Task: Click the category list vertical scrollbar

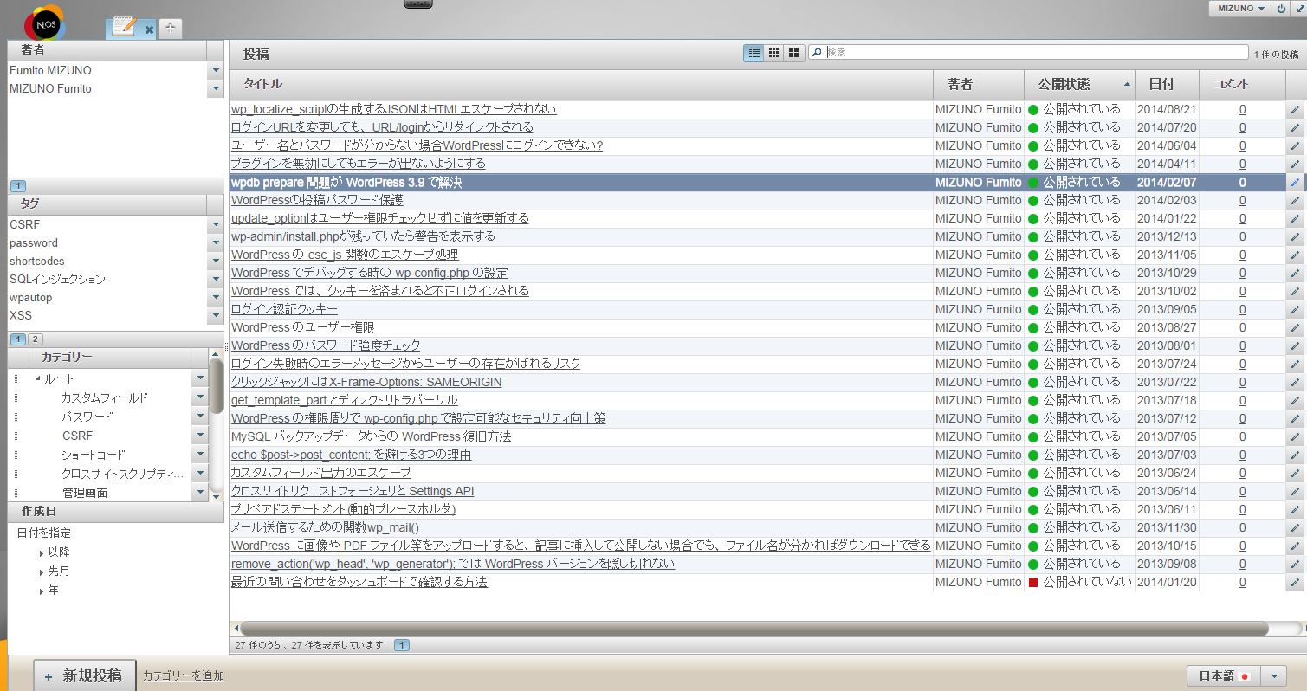Action: click(217, 384)
